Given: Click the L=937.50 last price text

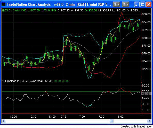Looking at the screenshot, I should pyautogui.click(x=34, y=10).
